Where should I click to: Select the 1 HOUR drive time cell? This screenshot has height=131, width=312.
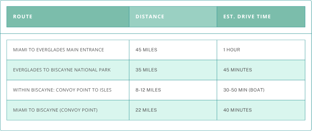pos(261,50)
